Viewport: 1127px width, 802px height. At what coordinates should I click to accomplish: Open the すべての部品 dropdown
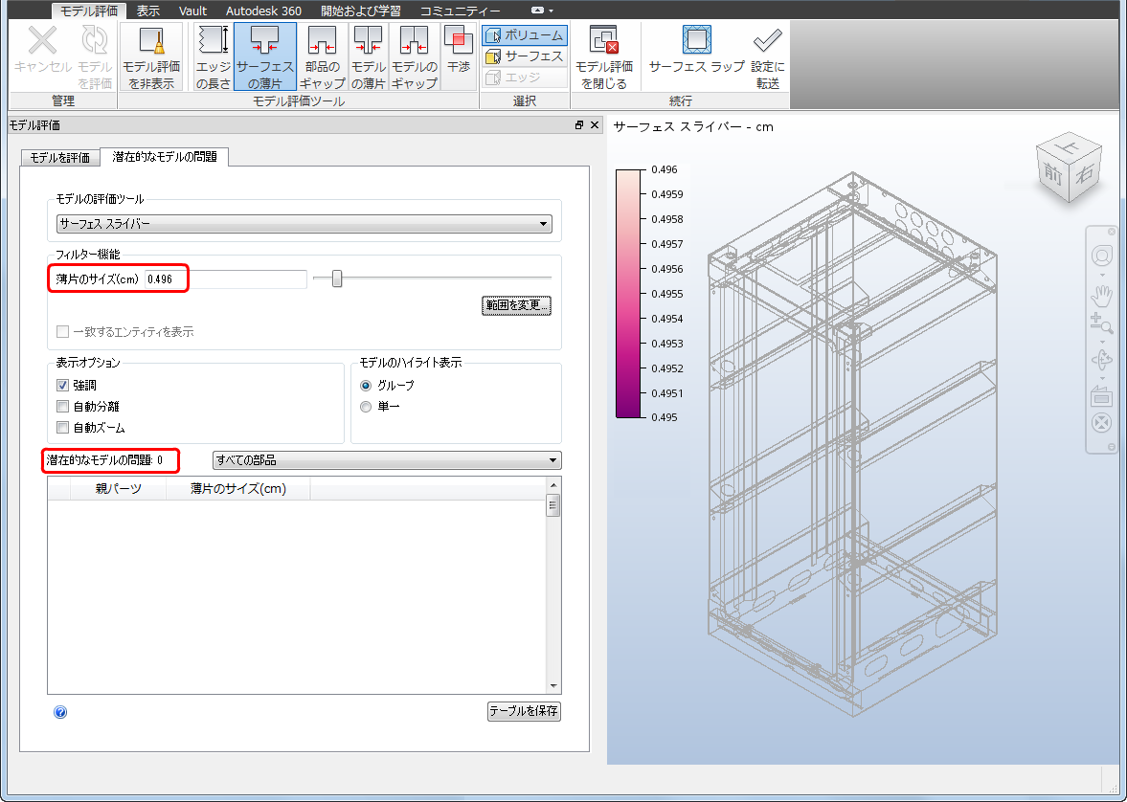point(387,460)
